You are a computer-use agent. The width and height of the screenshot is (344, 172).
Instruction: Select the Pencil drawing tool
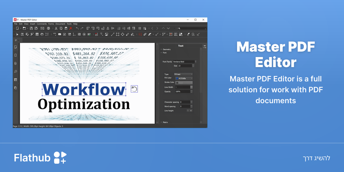127,34
